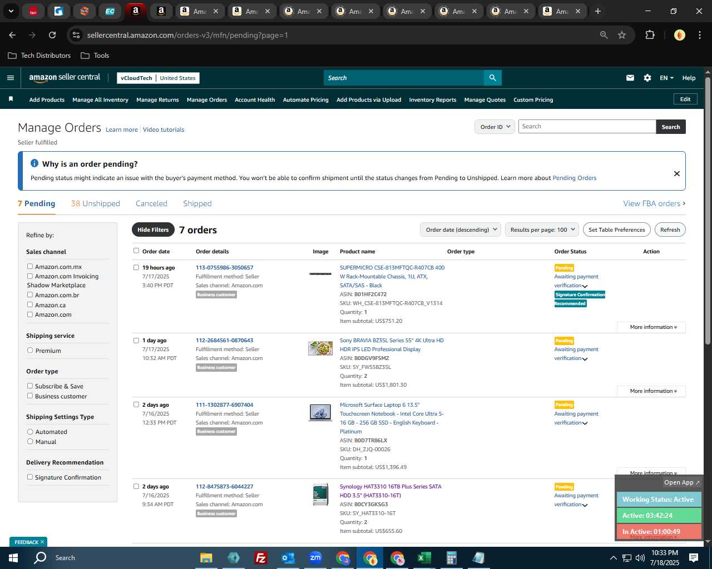Check the Amazon.com.mx sales channel filter
This screenshot has height=569, width=712.
tap(30, 267)
